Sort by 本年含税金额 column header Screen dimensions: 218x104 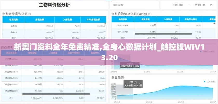(x=93, y=20)
